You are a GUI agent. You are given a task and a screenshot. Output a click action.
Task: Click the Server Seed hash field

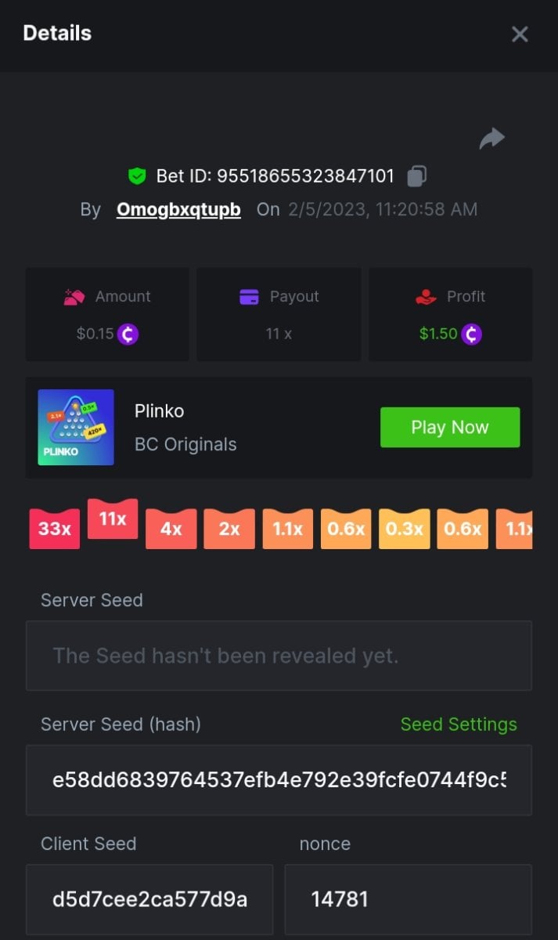point(279,780)
